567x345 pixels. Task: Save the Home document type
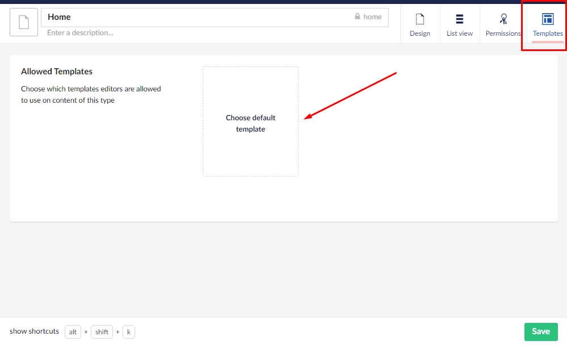click(x=540, y=331)
